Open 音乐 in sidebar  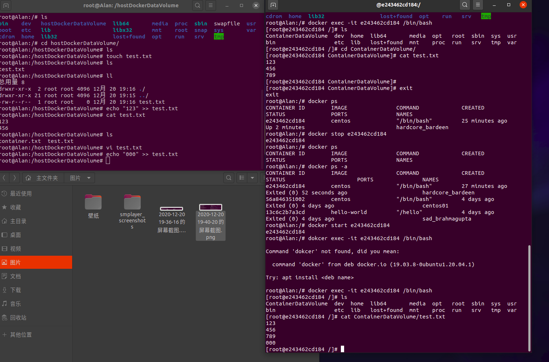point(36,304)
